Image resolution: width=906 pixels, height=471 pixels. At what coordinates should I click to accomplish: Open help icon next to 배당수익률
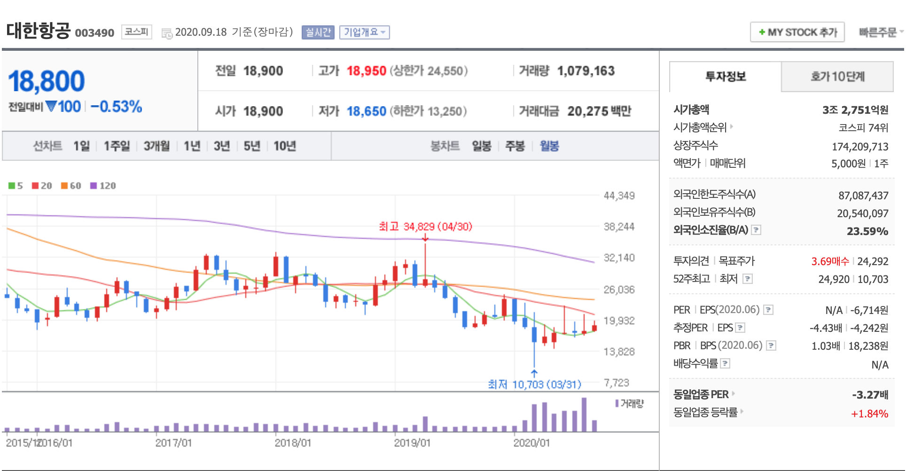pos(725,363)
